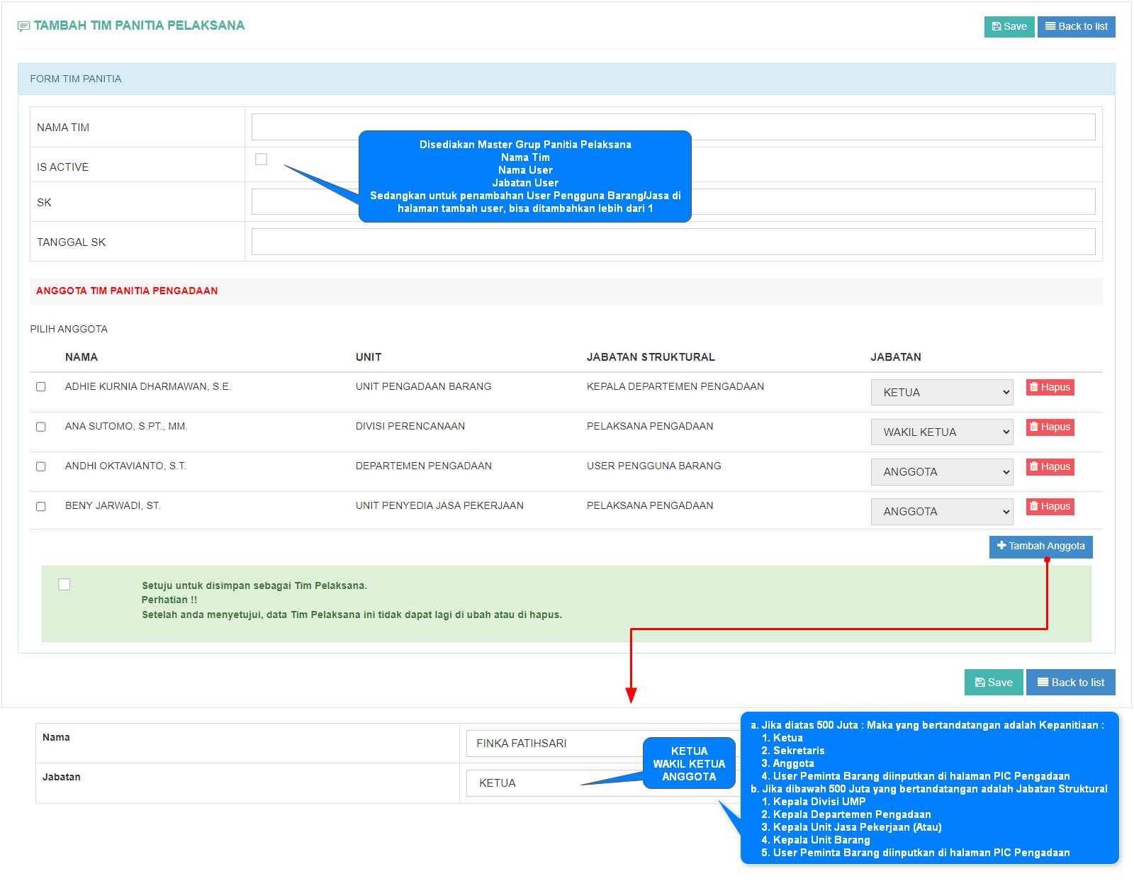Delete Ana Sutomo row with Hapus

coord(1050,427)
